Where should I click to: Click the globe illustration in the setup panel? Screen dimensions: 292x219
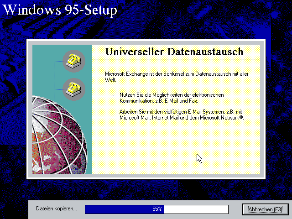pyautogui.click(x=60, y=135)
